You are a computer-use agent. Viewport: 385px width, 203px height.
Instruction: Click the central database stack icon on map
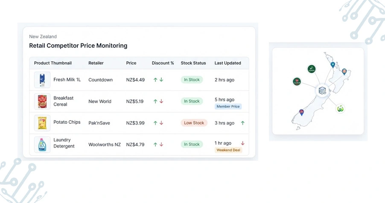point(322,90)
